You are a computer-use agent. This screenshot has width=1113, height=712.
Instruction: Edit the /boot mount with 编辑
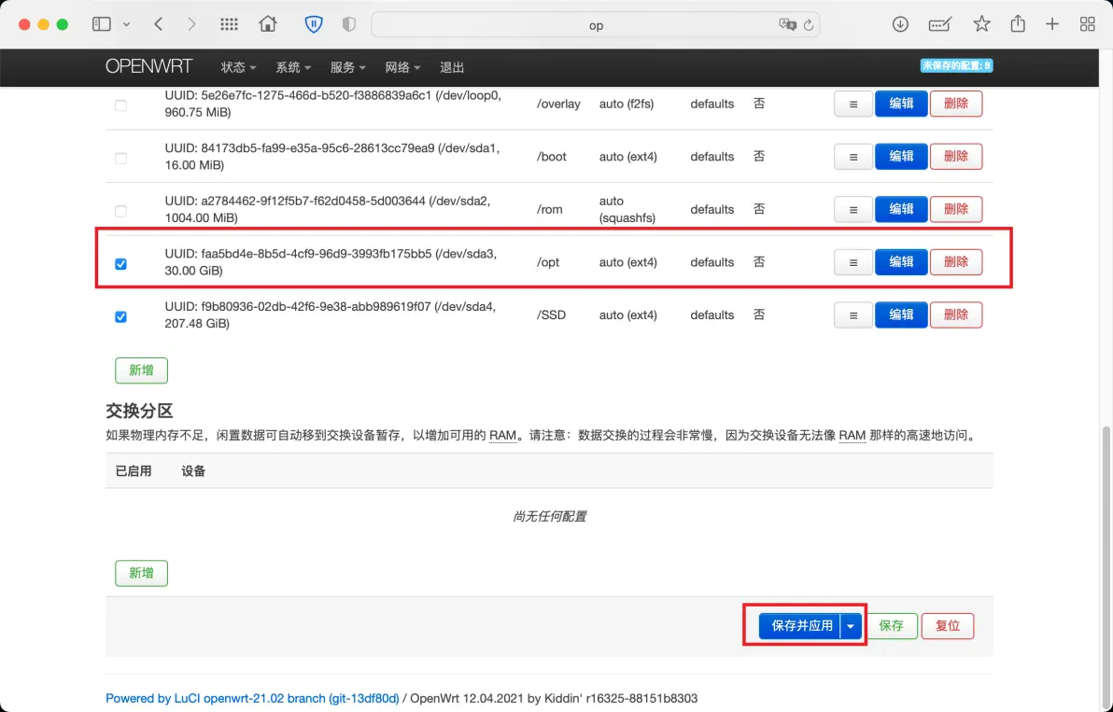[x=901, y=156]
